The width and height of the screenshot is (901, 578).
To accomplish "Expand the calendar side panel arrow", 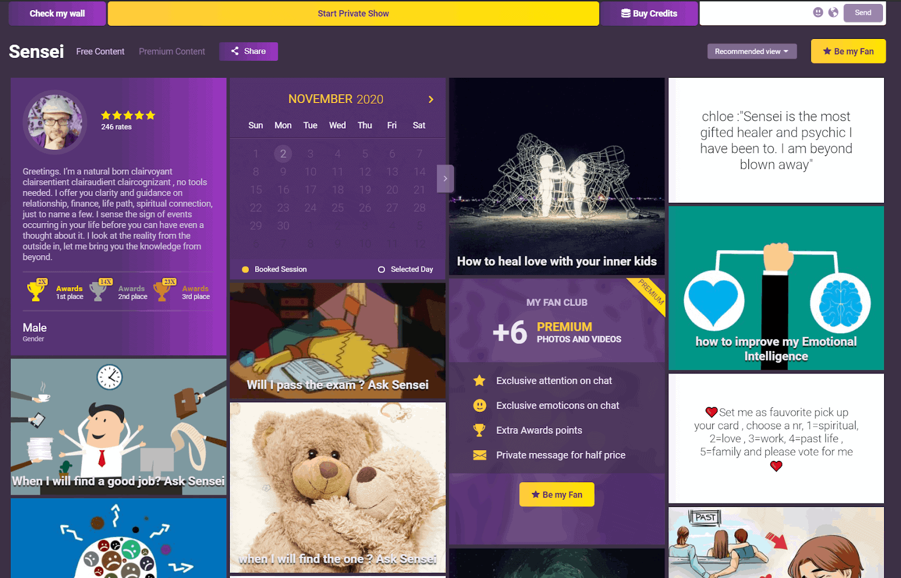I will pos(445,179).
